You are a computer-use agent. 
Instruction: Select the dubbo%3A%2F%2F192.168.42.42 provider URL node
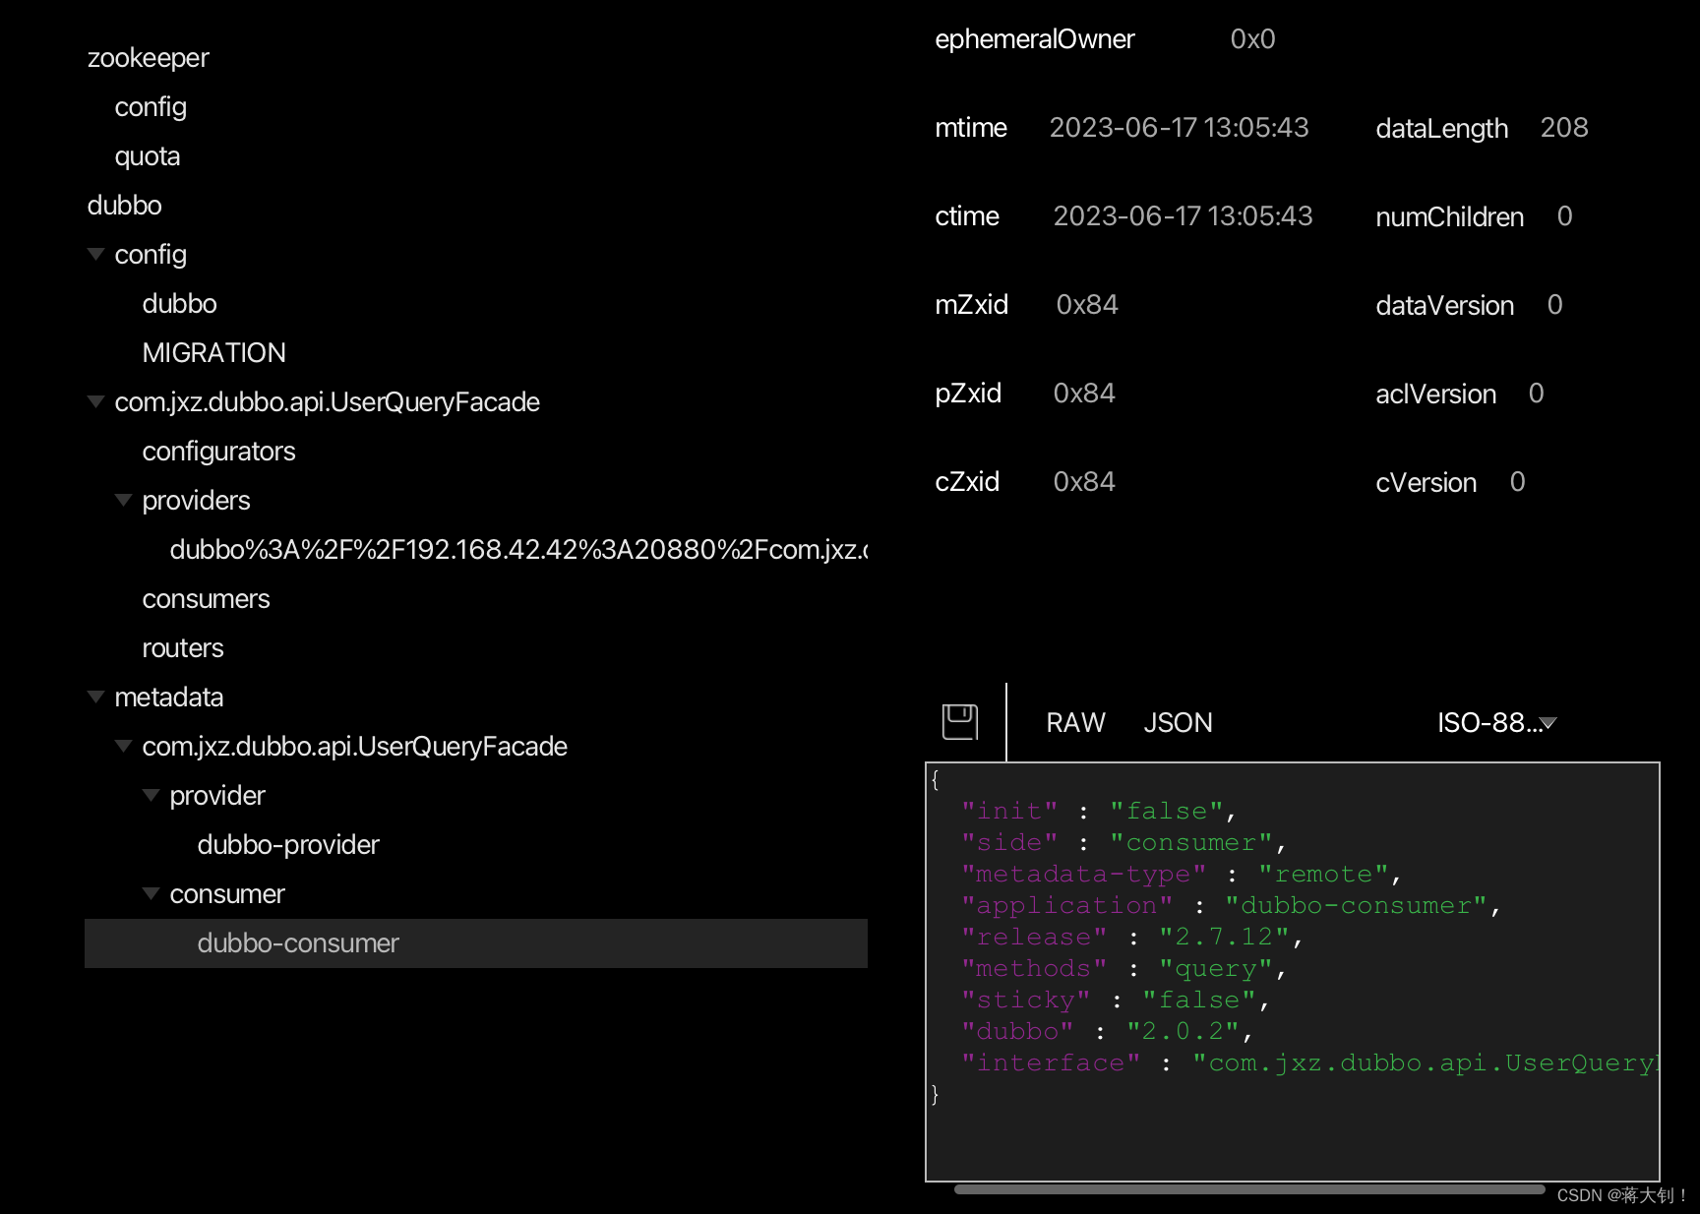click(518, 550)
